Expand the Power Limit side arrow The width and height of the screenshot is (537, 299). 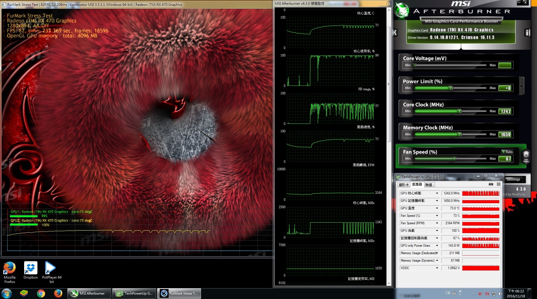tap(521, 86)
